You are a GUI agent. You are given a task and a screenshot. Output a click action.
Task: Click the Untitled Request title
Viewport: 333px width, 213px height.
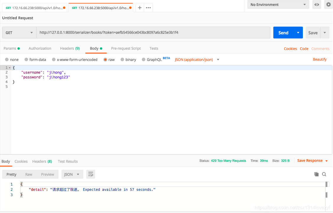click(18, 18)
